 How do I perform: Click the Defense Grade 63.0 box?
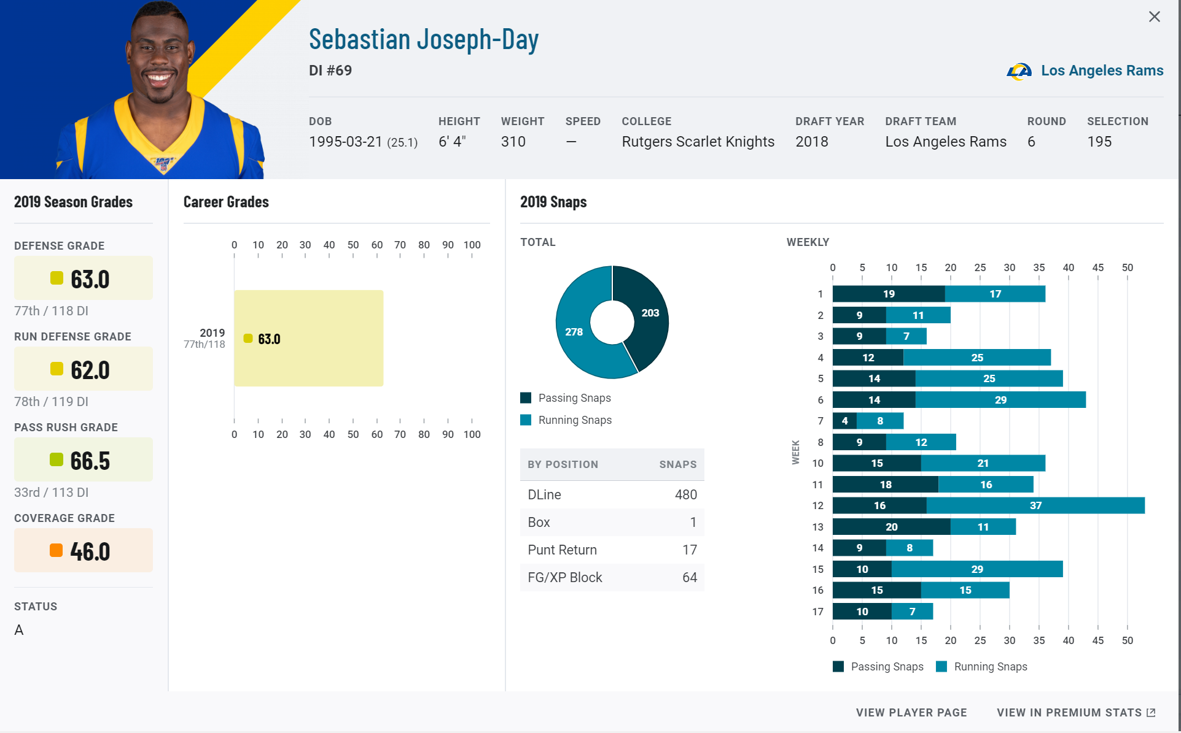tap(84, 278)
